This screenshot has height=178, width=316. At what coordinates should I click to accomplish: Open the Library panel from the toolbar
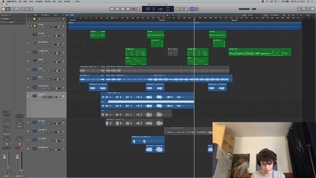tap(3, 9)
